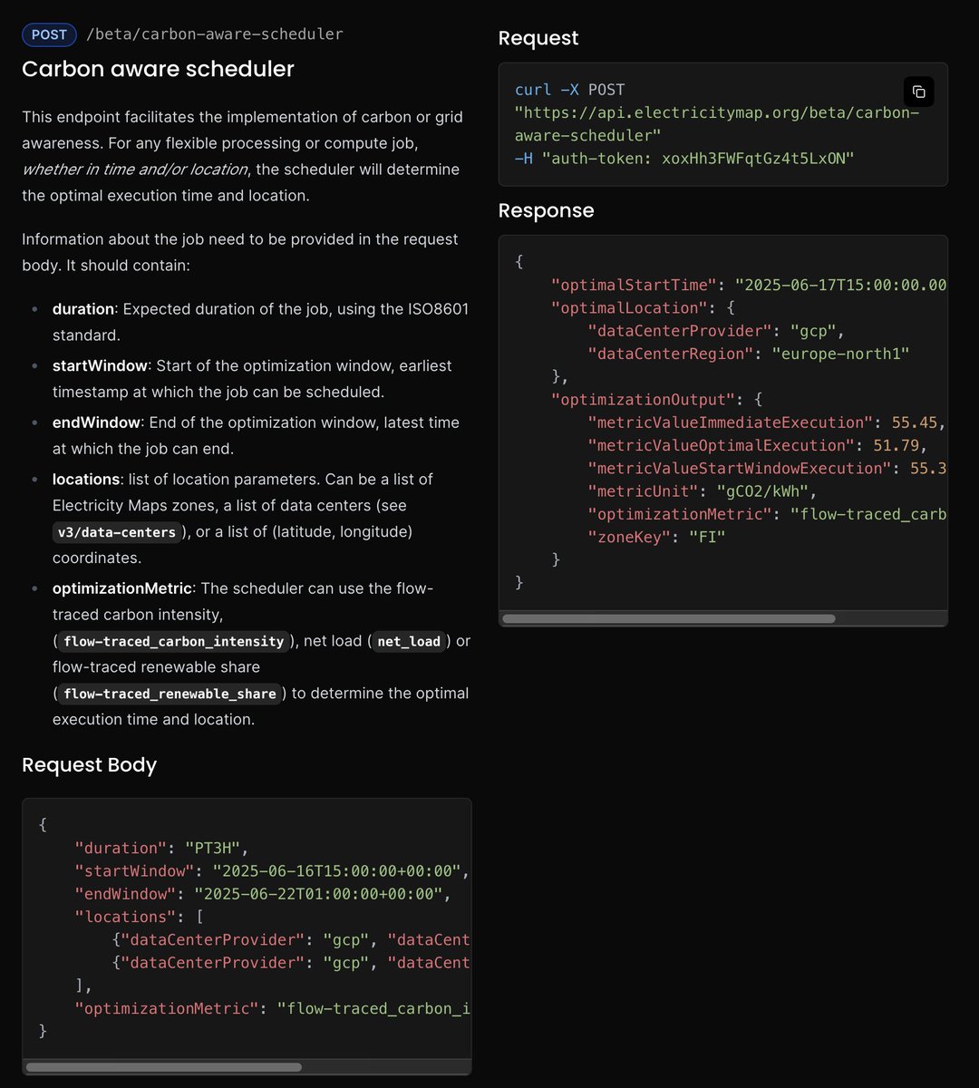Click the bold "startWindow" bullet term
Screen dimensions: 979x1088
click(x=100, y=365)
